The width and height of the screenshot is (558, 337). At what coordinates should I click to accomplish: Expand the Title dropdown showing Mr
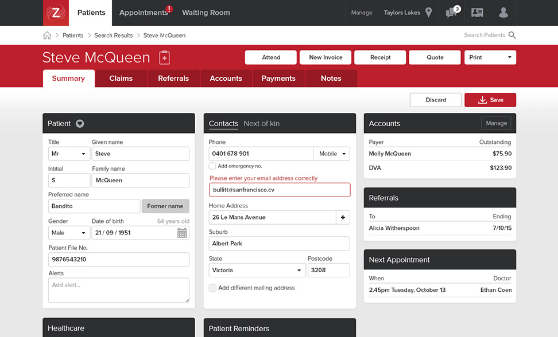point(68,154)
